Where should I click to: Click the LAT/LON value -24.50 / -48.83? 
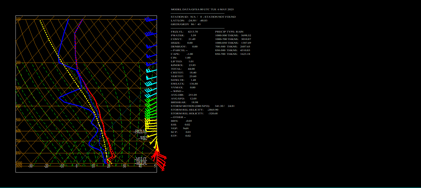point(197,20)
